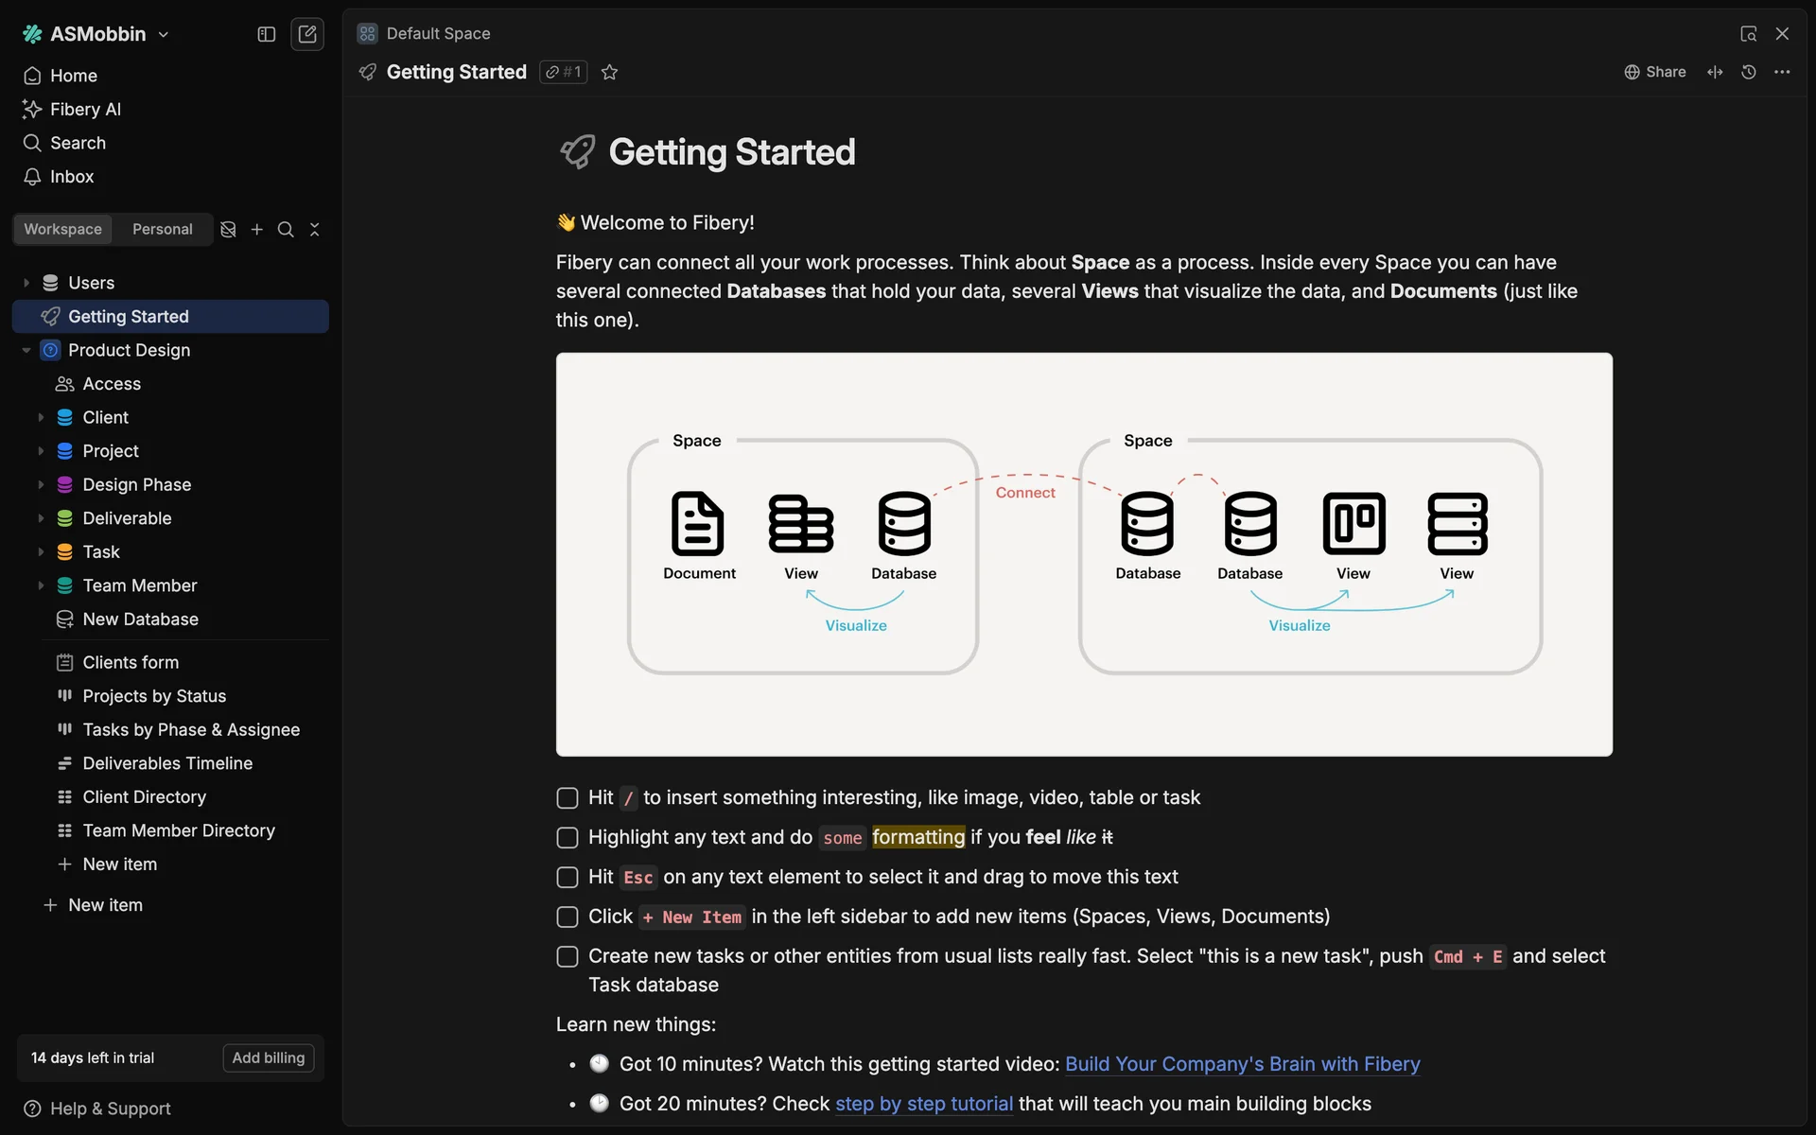The height and width of the screenshot is (1135, 1816).
Task: Open the Deliverables Timeline view
Action: [x=167, y=763]
